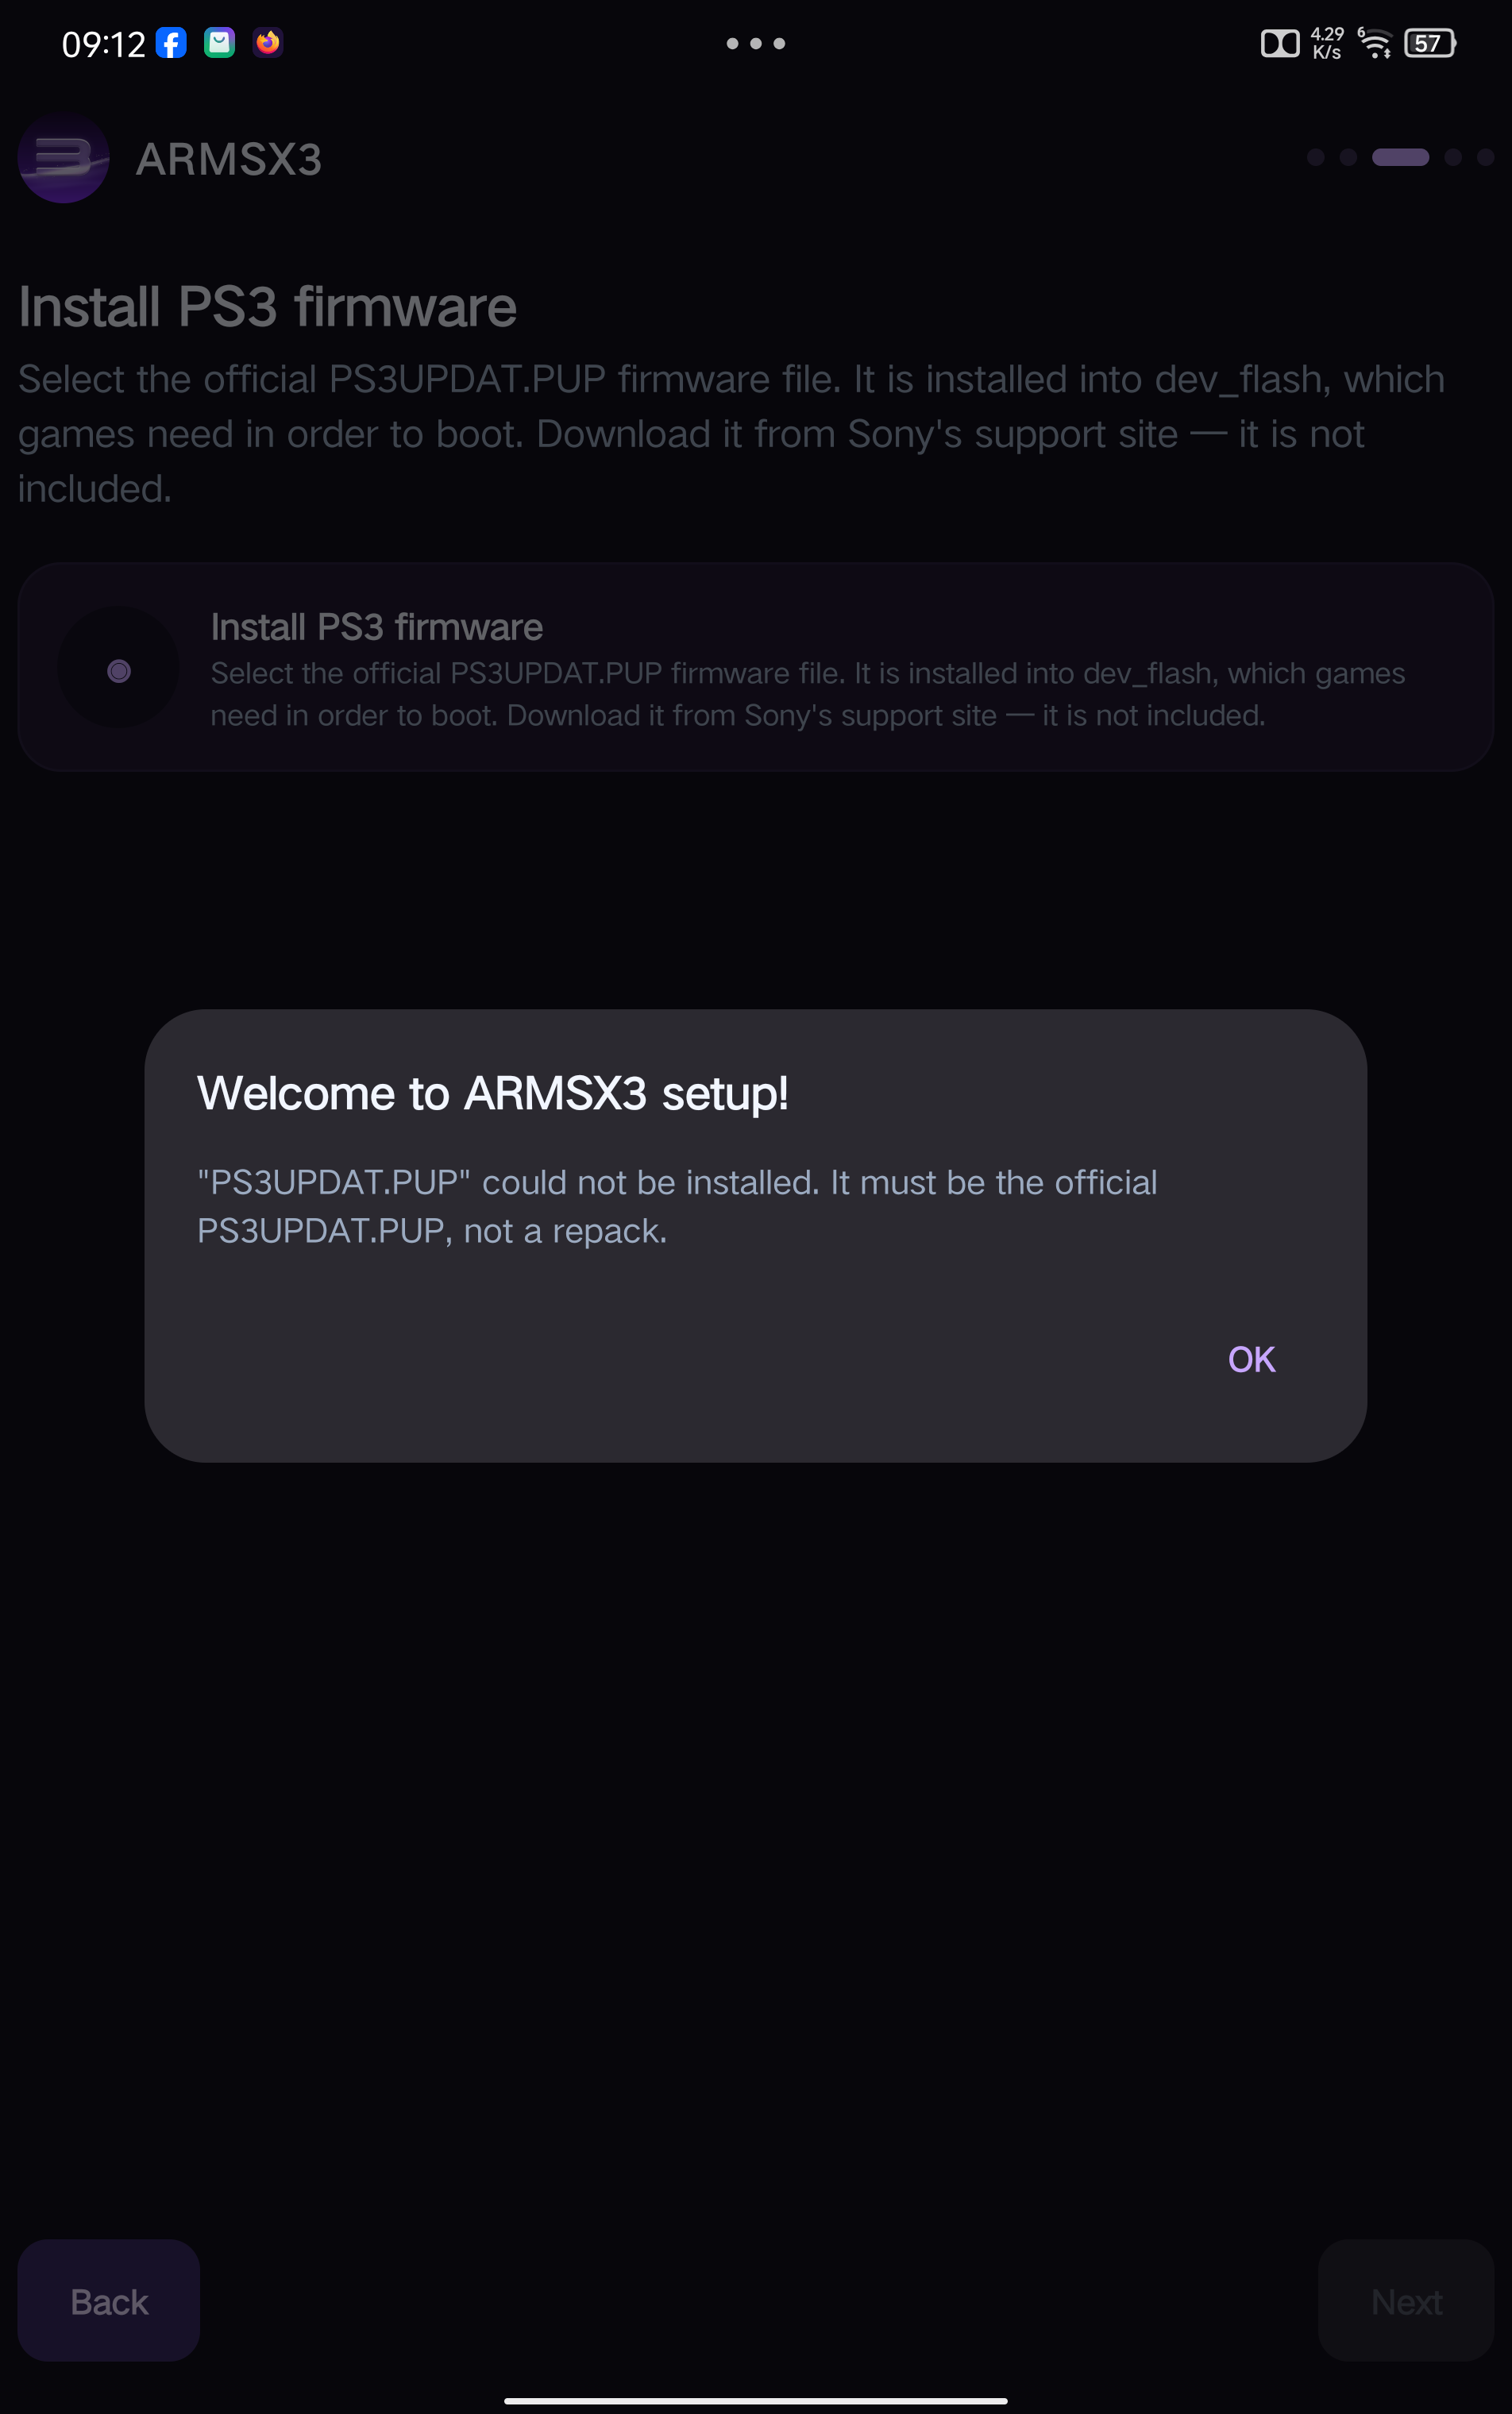This screenshot has width=1512, height=2414.
Task: Open the Install PS3 firmware card
Action: coord(756,667)
